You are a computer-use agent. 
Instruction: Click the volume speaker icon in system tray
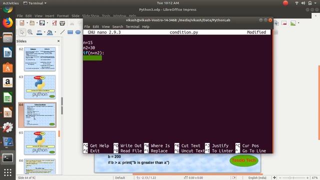pyautogui.click(x=303, y=3)
